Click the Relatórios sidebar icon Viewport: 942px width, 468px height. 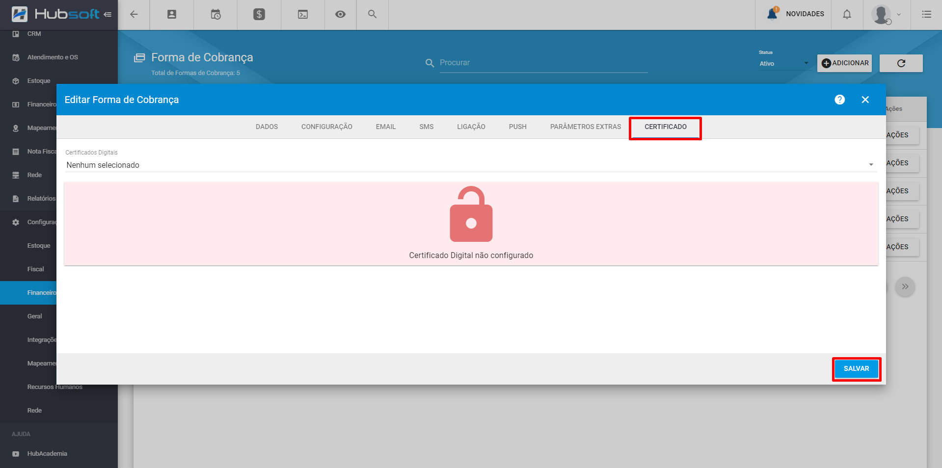tap(16, 199)
